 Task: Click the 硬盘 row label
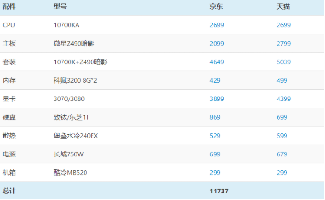click(x=9, y=117)
